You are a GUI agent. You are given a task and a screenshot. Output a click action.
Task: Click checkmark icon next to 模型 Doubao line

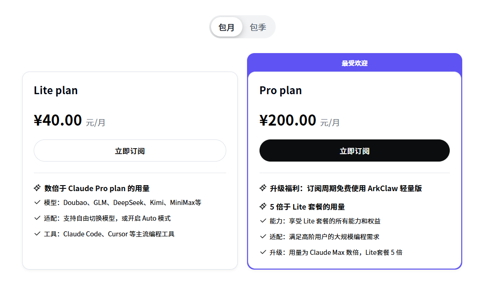click(x=37, y=202)
